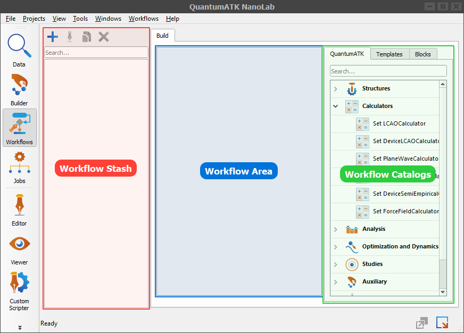Screen dimensions: 464x333
Task: Open the Custom Scripter tool
Action: coord(19,292)
